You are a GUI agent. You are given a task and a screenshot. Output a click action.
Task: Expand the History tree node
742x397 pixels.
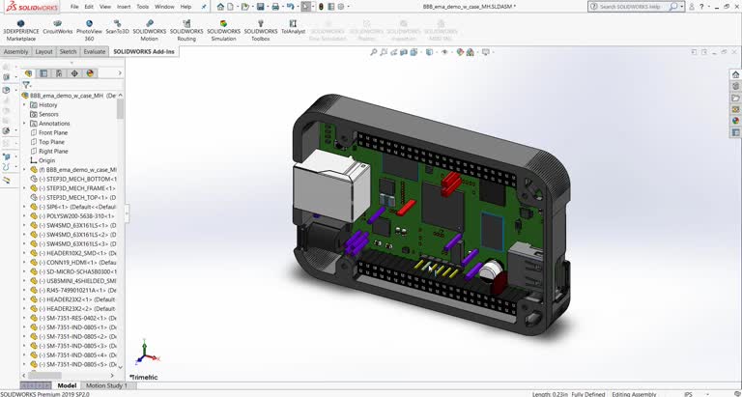click(24, 105)
